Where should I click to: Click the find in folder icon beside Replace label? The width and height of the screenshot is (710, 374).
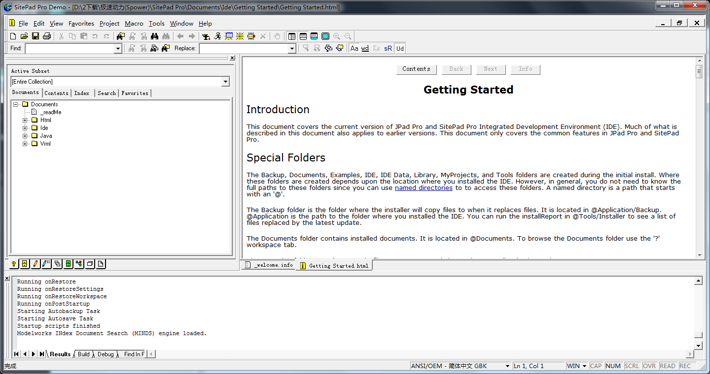pyautogui.click(x=166, y=48)
